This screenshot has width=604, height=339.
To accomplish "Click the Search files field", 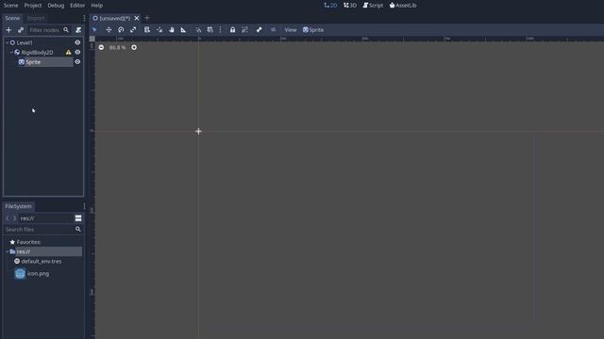I will pos(43,230).
